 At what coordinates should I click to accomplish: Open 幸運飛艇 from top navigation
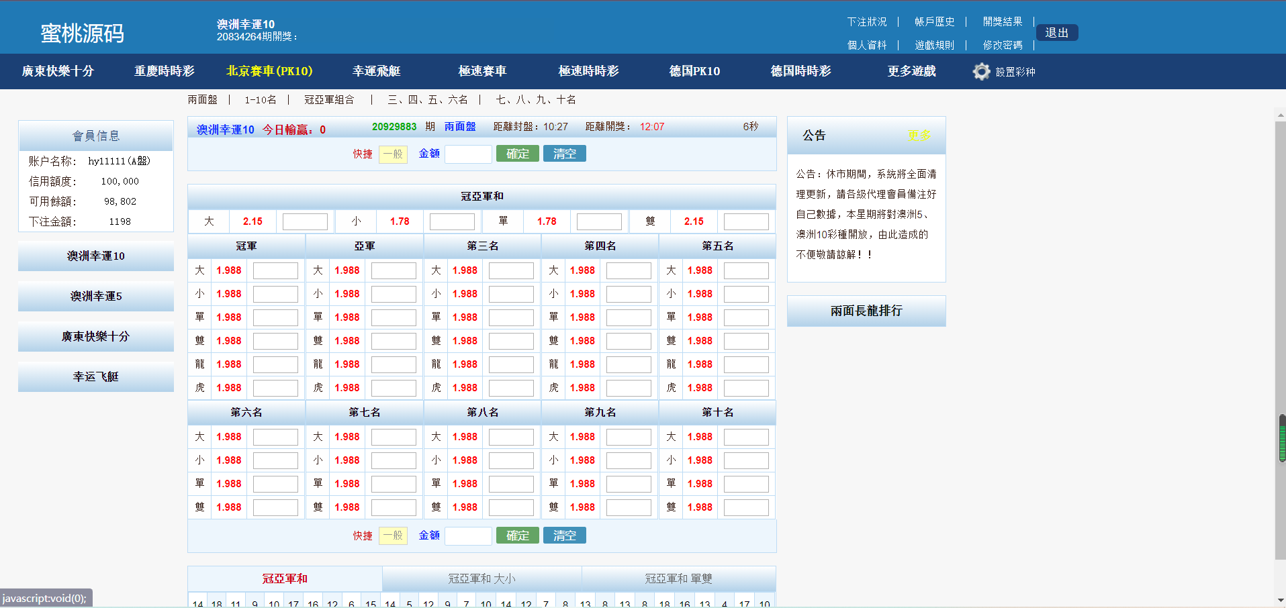(376, 71)
